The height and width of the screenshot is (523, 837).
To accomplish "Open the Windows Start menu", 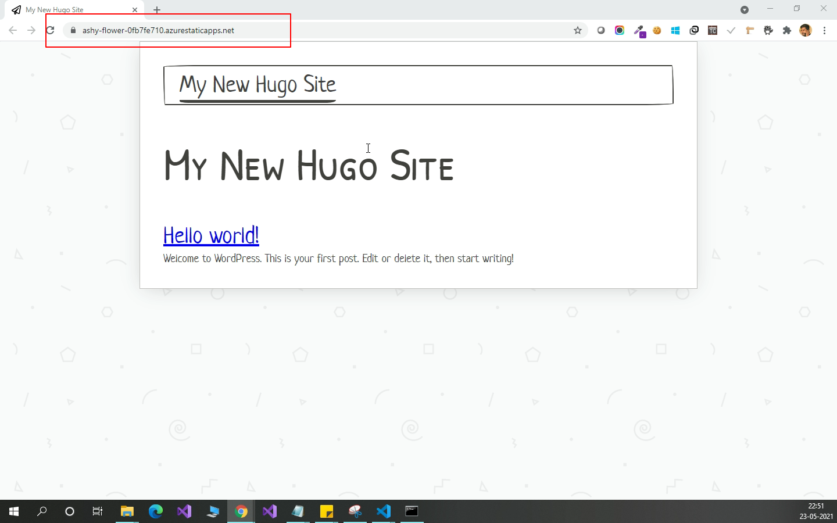I will point(14,511).
